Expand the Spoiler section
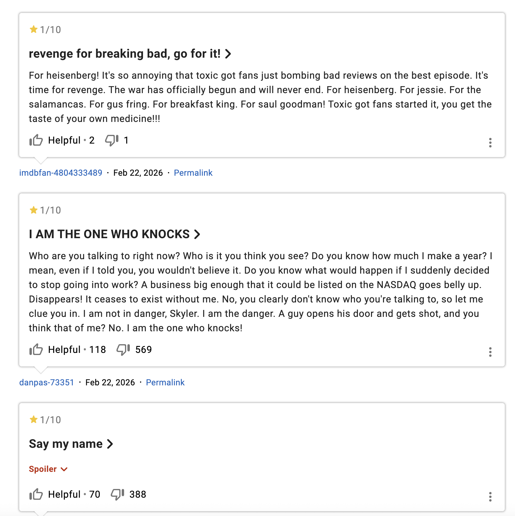 point(48,469)
